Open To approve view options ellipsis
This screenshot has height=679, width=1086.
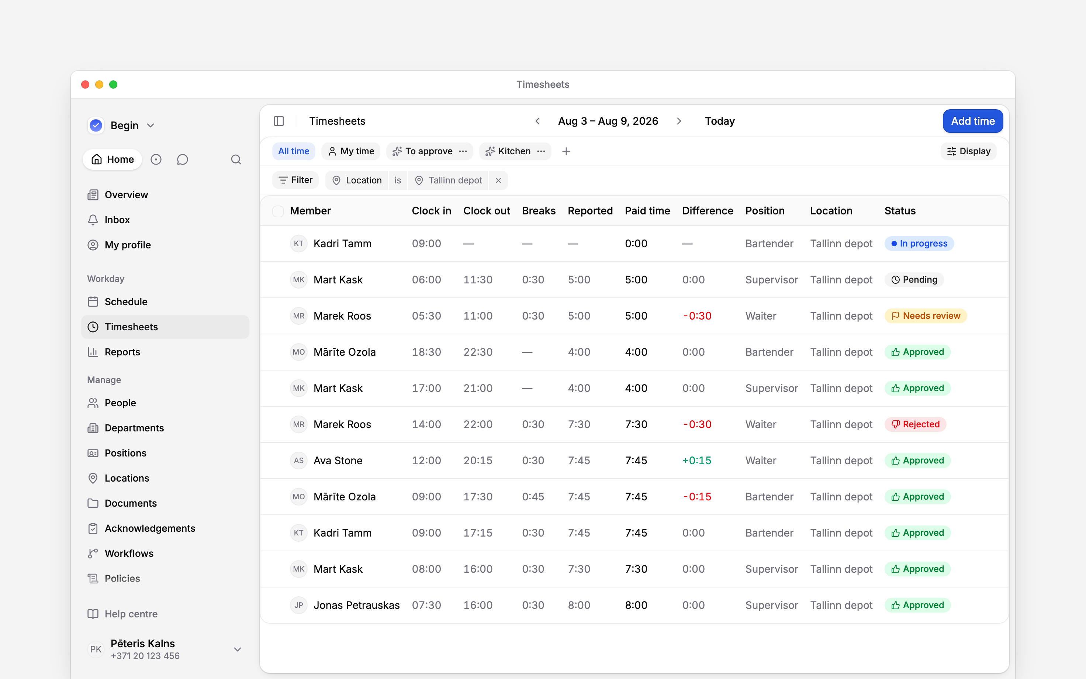(463, 151)
